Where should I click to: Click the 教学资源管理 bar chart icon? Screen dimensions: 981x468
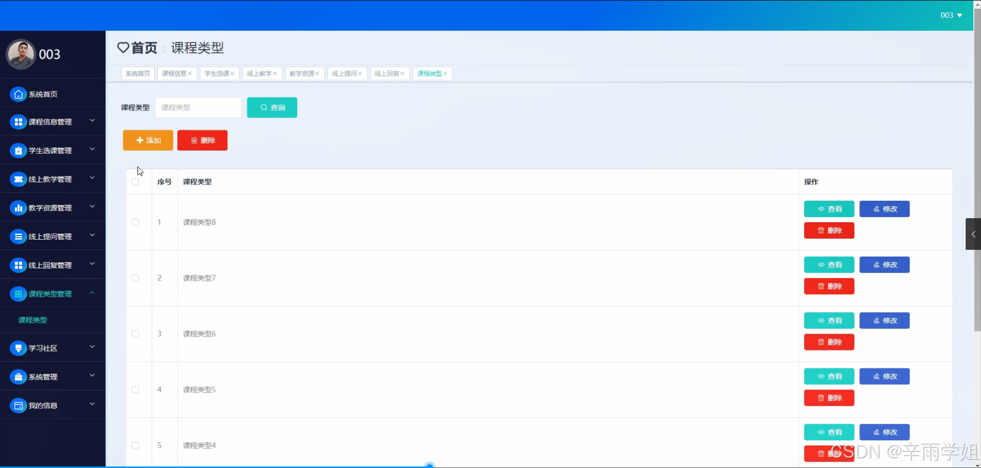tap(18, 207)
